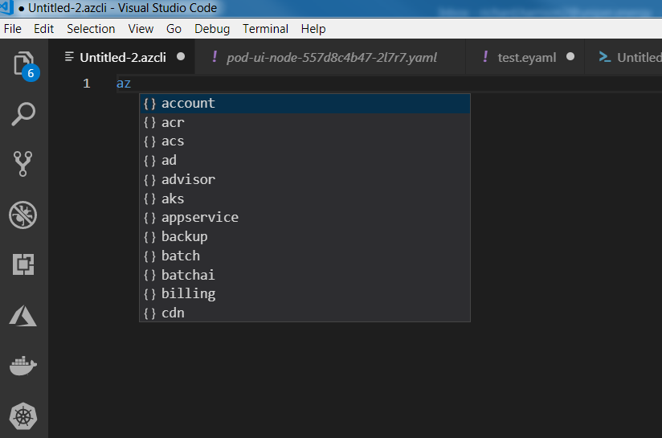Viewport: 662px width, 438px height.
Task: Click the az text on line 1
Action: pyautogui.click(x=123, y=84)
